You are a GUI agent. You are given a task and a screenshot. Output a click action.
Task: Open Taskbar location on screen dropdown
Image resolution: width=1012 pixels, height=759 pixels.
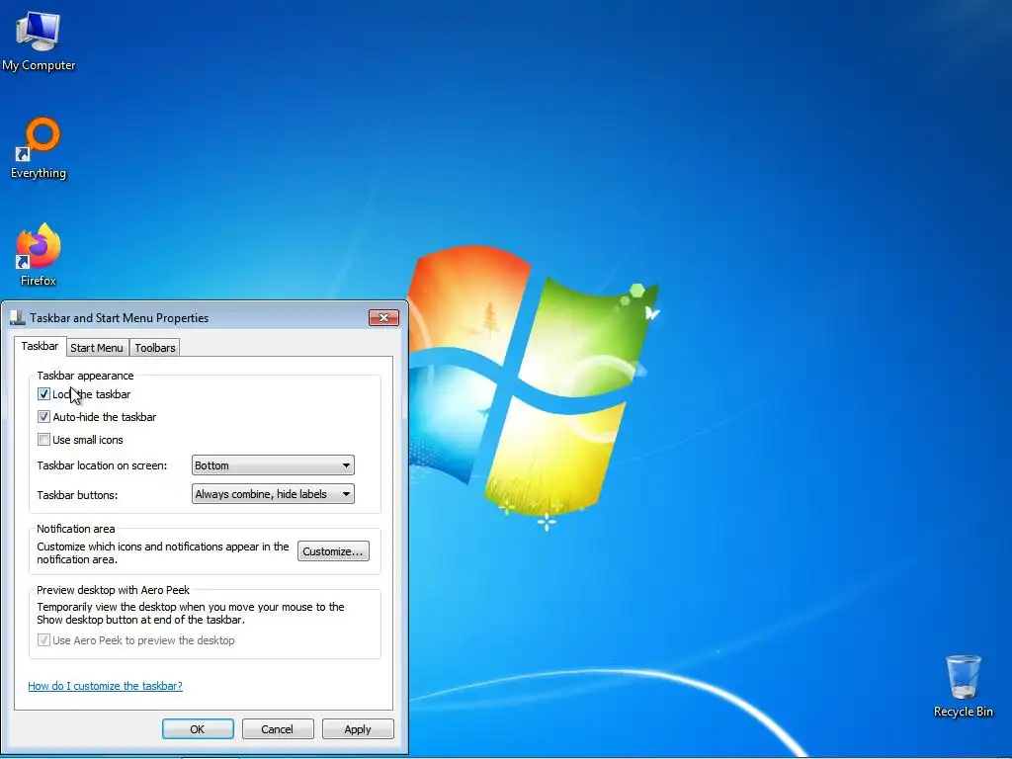click(x=273, y=465)
